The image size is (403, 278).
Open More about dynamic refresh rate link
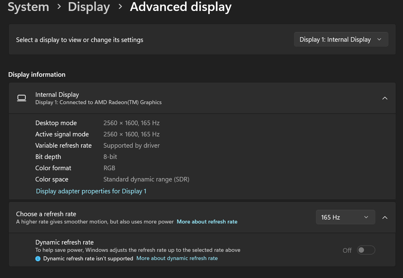177,258
